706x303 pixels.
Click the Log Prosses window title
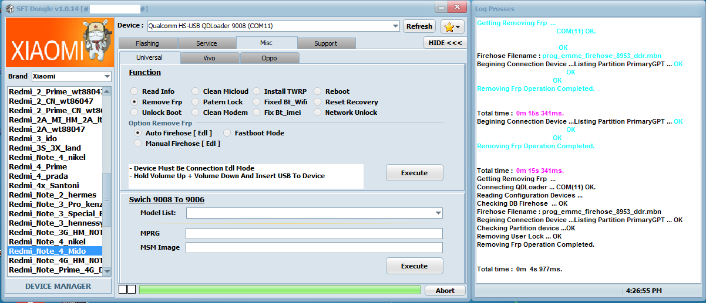(x=495, y=9)
